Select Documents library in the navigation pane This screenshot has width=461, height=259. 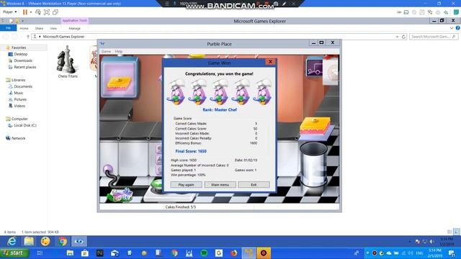23,86
